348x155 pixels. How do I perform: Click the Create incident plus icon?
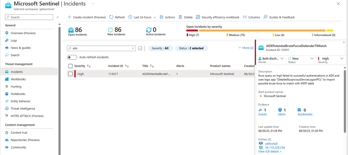pyautogui.click(x=69, y=17)
